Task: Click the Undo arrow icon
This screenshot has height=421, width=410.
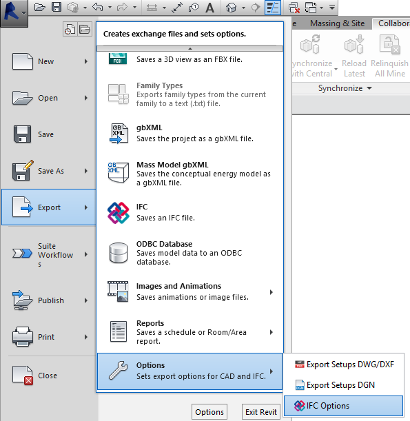Action: [98, 8]
